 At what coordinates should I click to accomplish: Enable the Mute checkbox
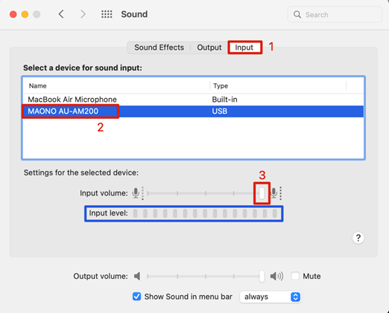(295, 276)
